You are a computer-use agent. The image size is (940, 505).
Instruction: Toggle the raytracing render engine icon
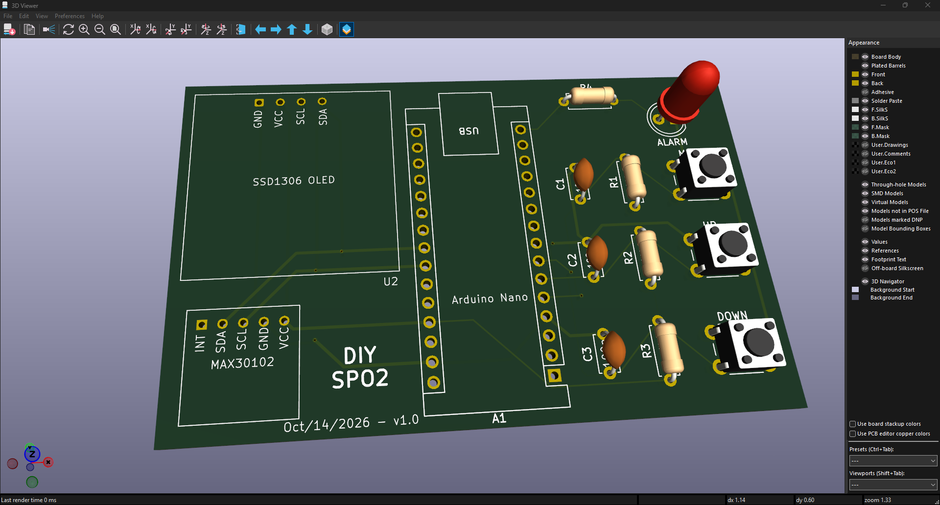pyautogui.click(x=49, y=30)
